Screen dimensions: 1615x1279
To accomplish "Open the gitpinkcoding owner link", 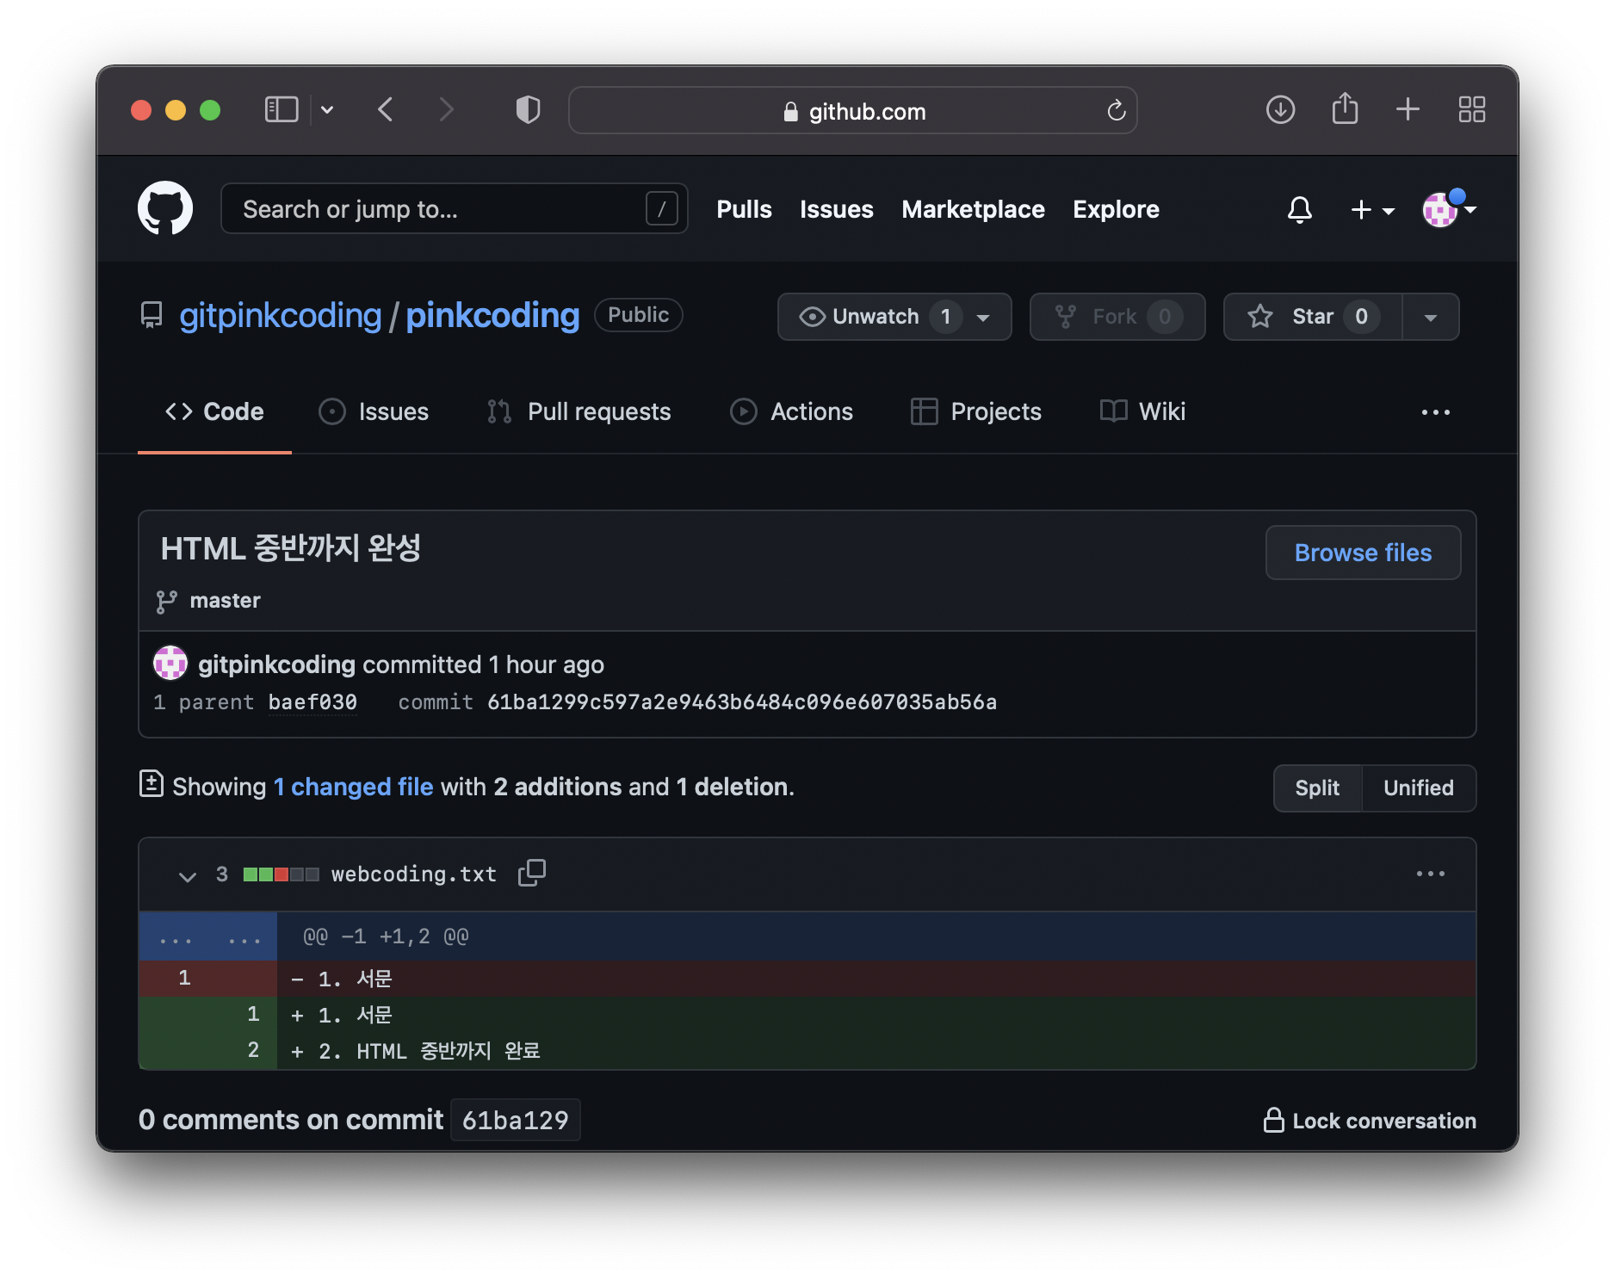I will click(x=280, y=316).
